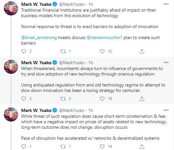Share the decentralized systems tweet
Viewport: 174px width, 150px height.
pyautogui.click(x=142, y=146)
